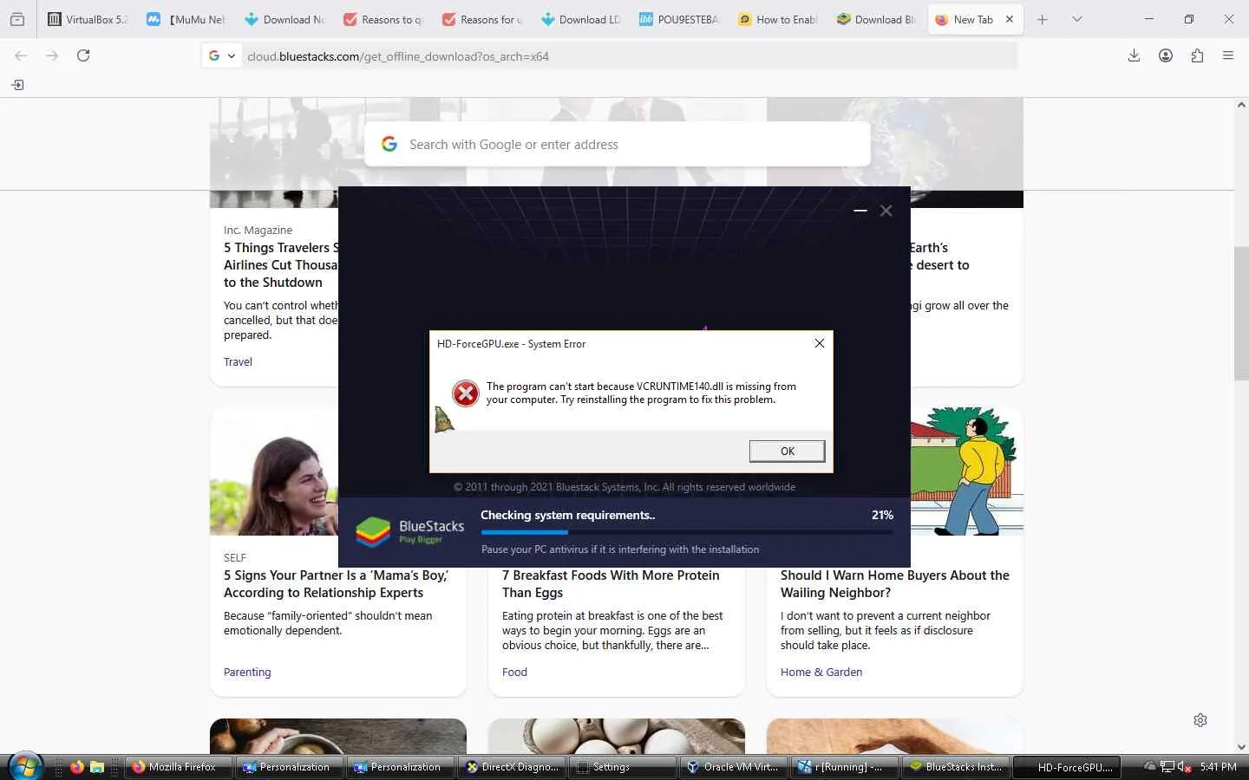This screenshot has height=780, width=1249.
Task: Click the smiling woman article thumbnail
Action: (274, 472)
